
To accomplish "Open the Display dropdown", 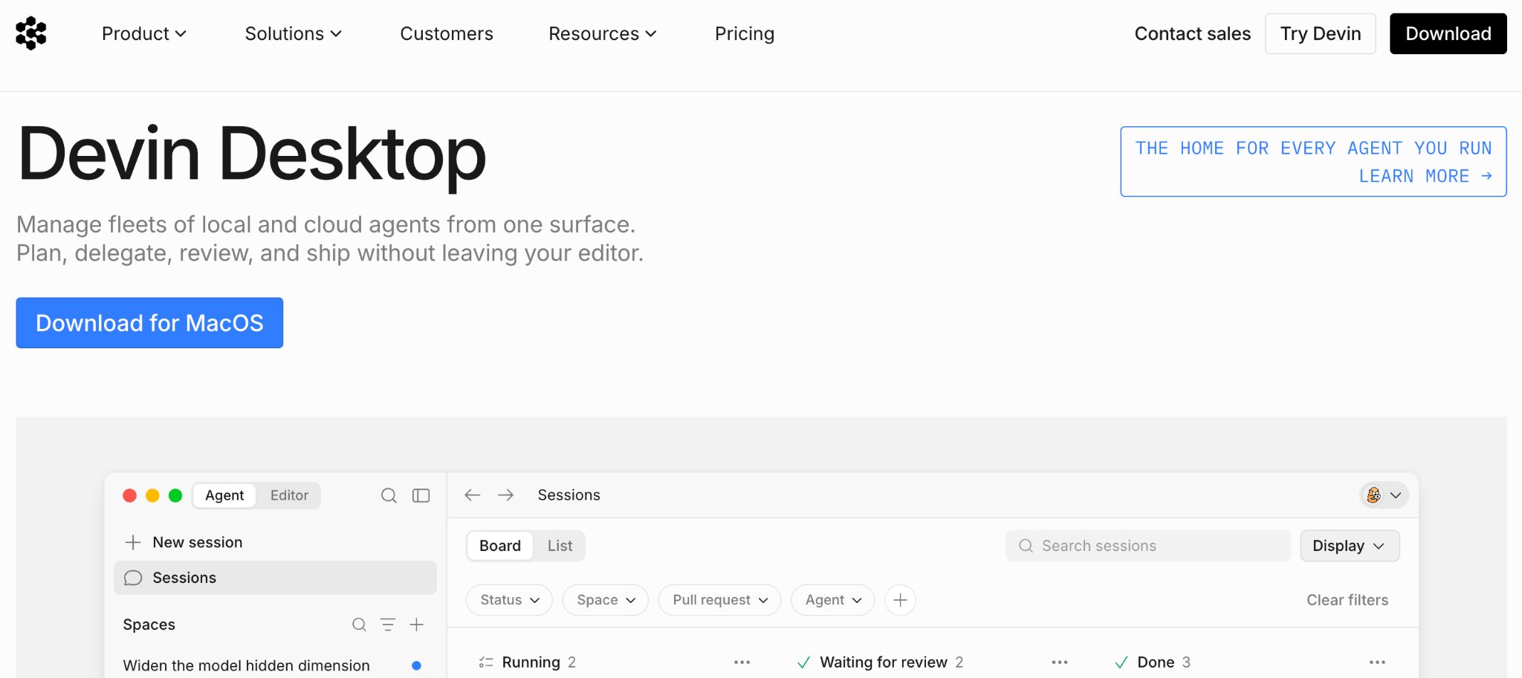I will 1350,546.
